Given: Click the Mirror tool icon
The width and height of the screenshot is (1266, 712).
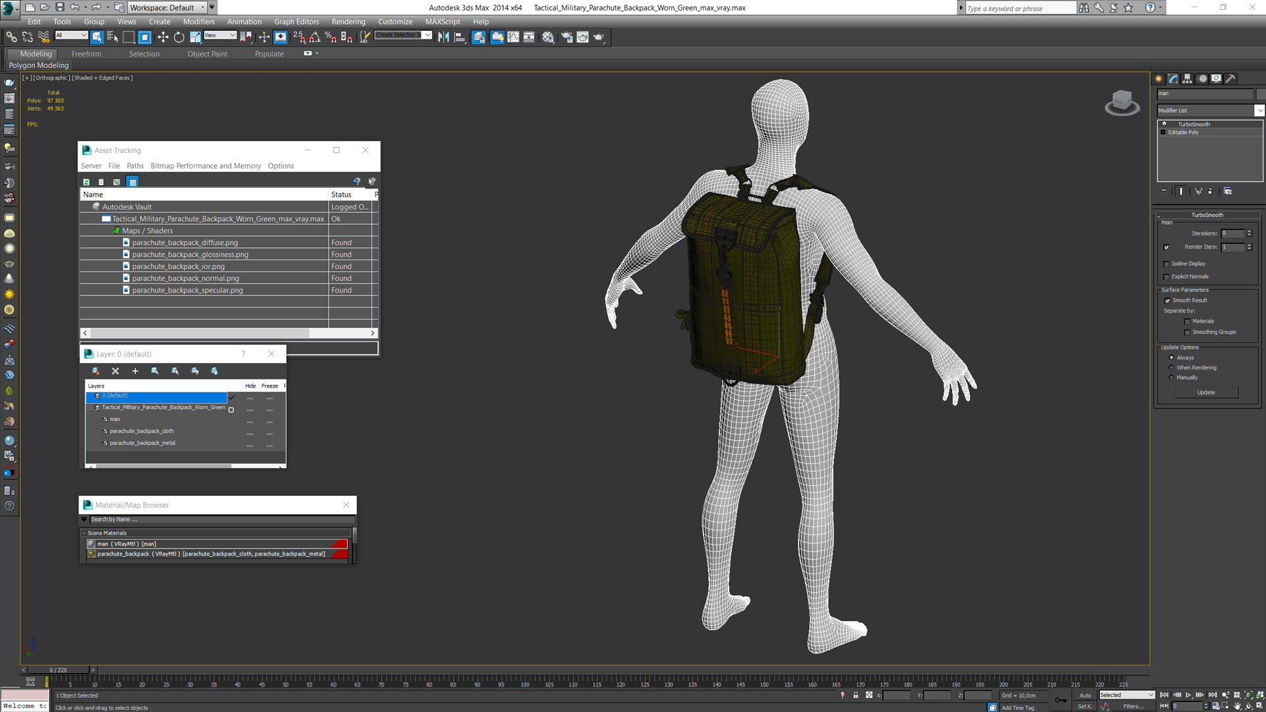Looking at the screenshot, I should tap(443, 38).
